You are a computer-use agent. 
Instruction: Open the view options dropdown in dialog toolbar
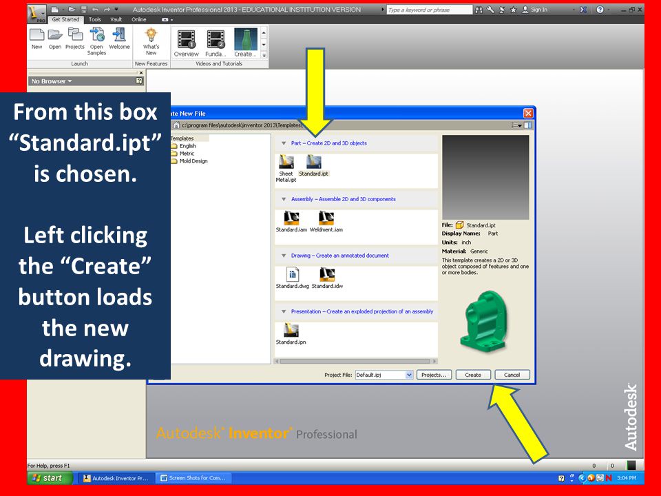tap(516, 125)
